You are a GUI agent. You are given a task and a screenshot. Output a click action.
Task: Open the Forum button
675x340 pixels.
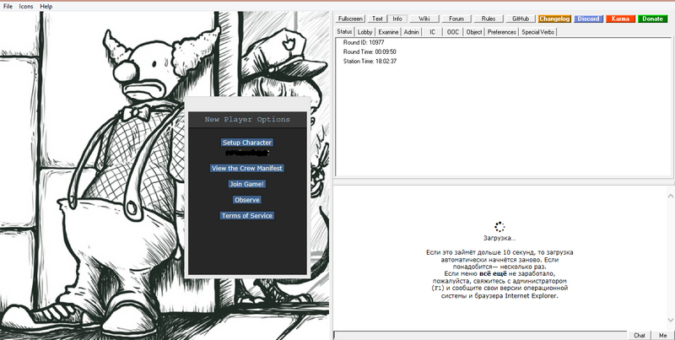(456, 19)
